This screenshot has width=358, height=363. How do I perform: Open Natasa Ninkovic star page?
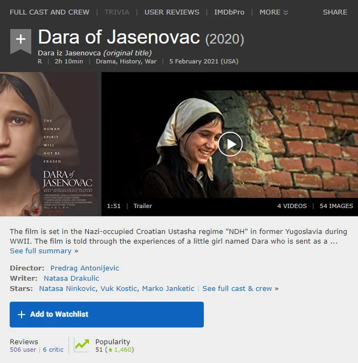tap(67, 289)
